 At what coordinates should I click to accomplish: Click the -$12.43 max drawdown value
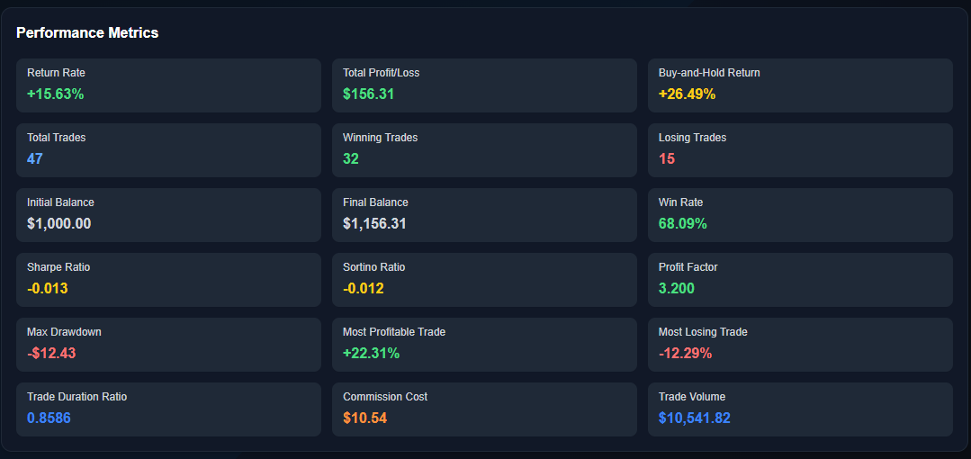[51, 353]
